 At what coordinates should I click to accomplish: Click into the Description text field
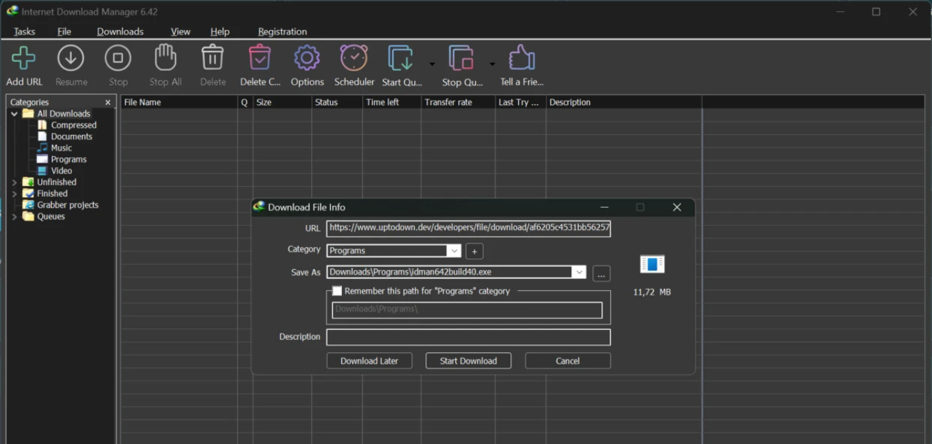[x=468, y=338]
